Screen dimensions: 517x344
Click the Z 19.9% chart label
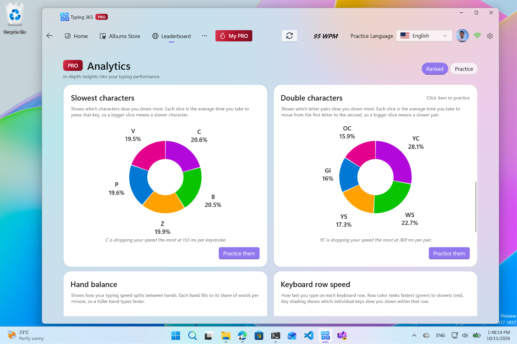point(163,228)
